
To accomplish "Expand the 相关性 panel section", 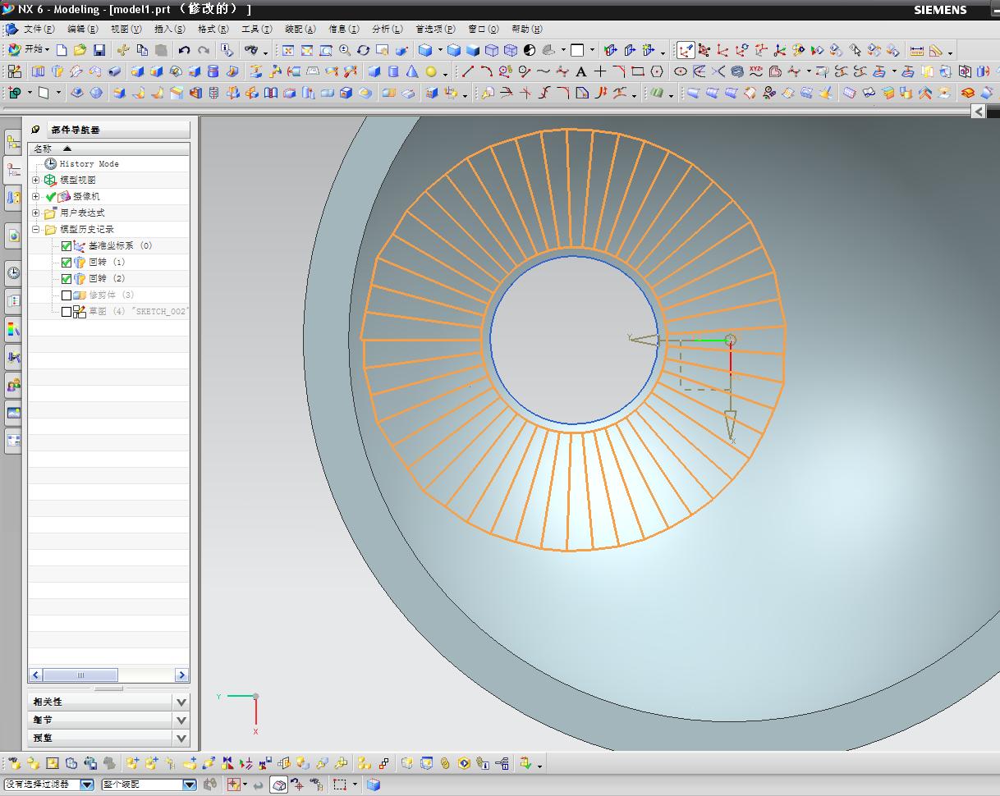I will point(181,702).
